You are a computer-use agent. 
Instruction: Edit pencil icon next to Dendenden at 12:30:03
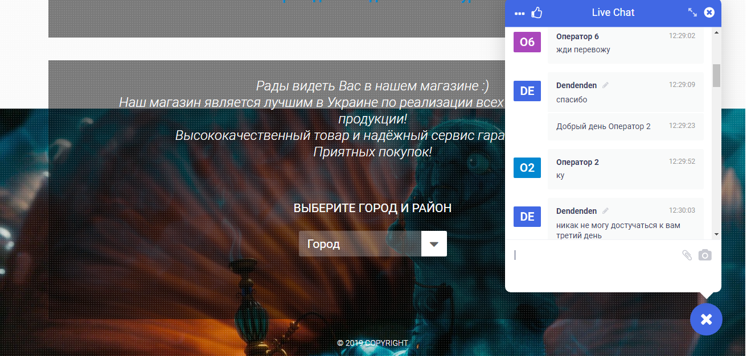coord(605,211)
